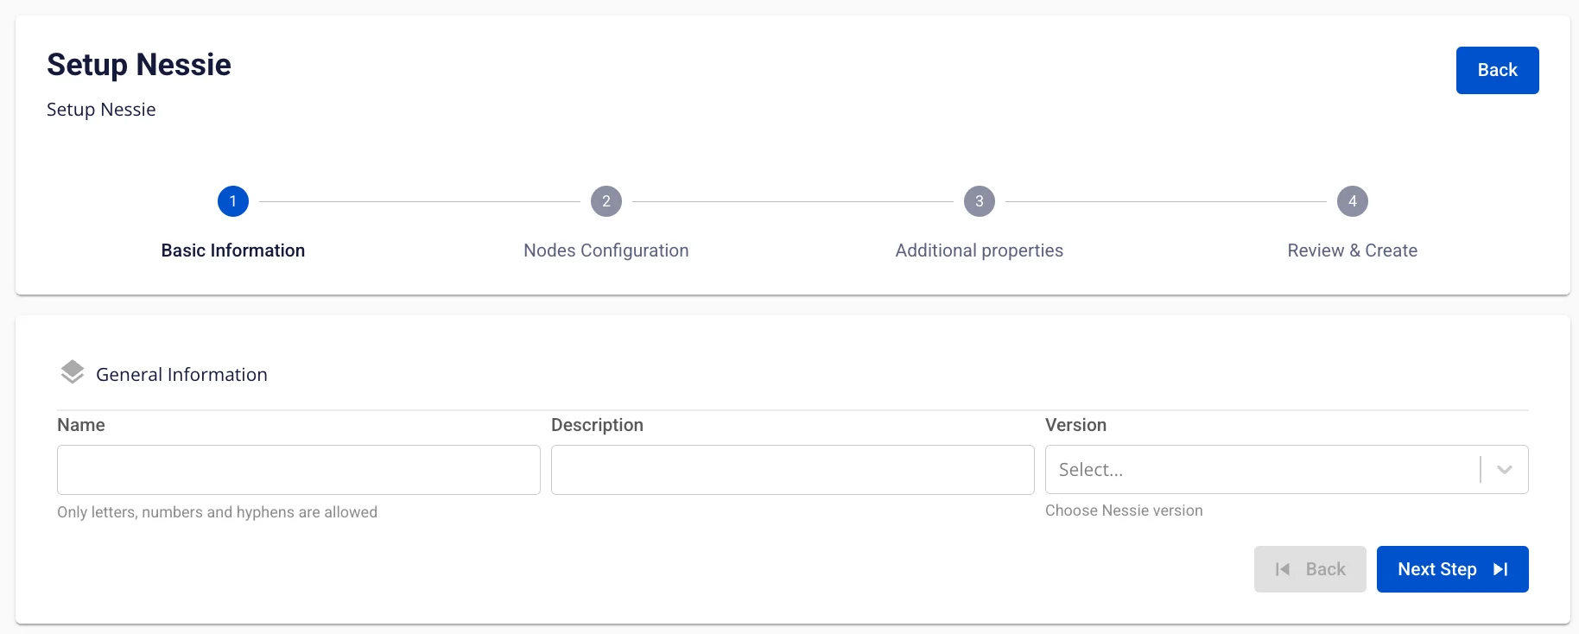
Task: Click the disabled grey Back button
Action: 1310,569
